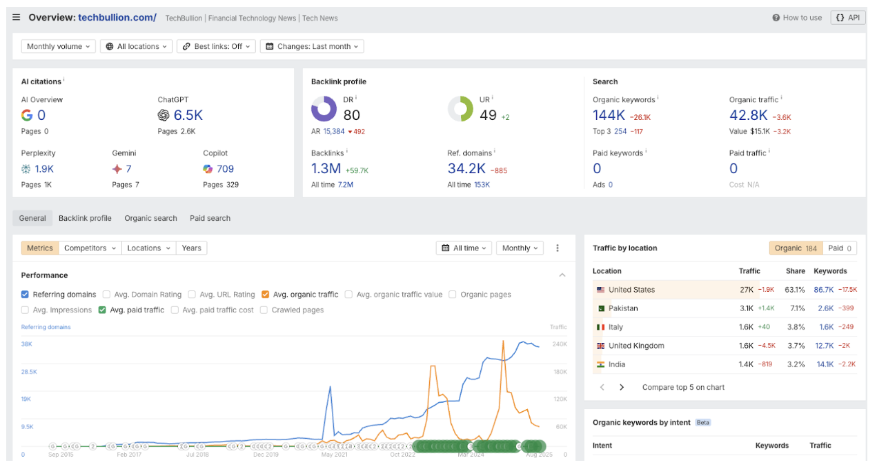Click info icon next to AI citations
Image resolution: width=877 pixels, height=476 pixels.
(64, 80)
